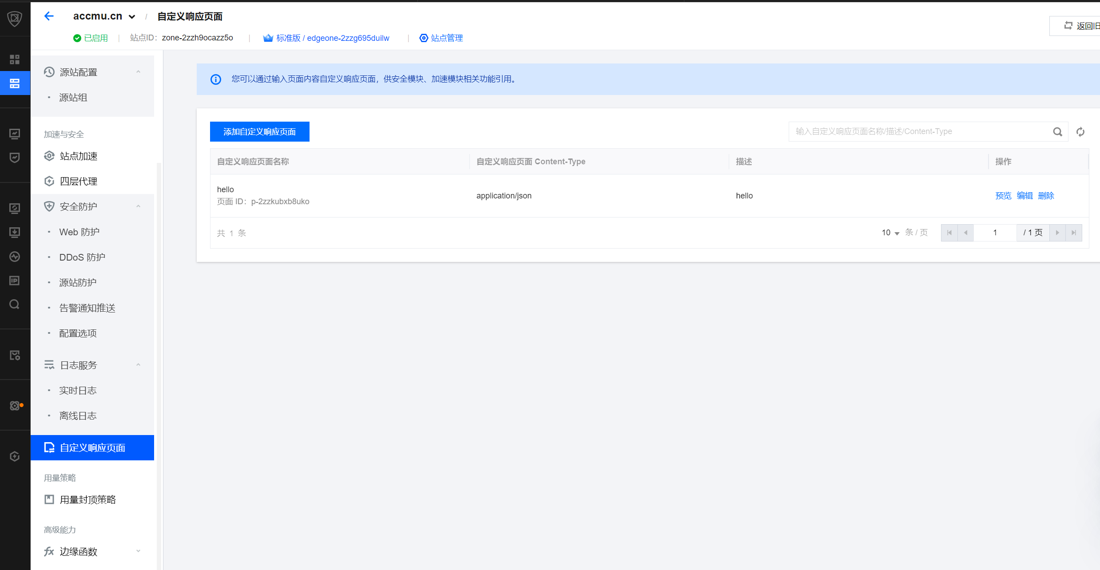Open the grid overview icon in dark rail
This screenshot has height=570, width=1100.
[x=15, y=59]
